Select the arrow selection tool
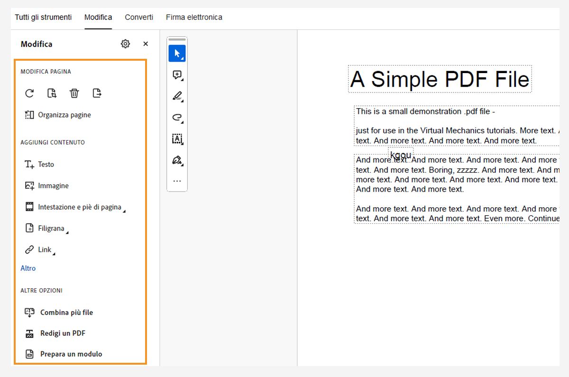This screenshot has width=569, height=377. (177, 53)
